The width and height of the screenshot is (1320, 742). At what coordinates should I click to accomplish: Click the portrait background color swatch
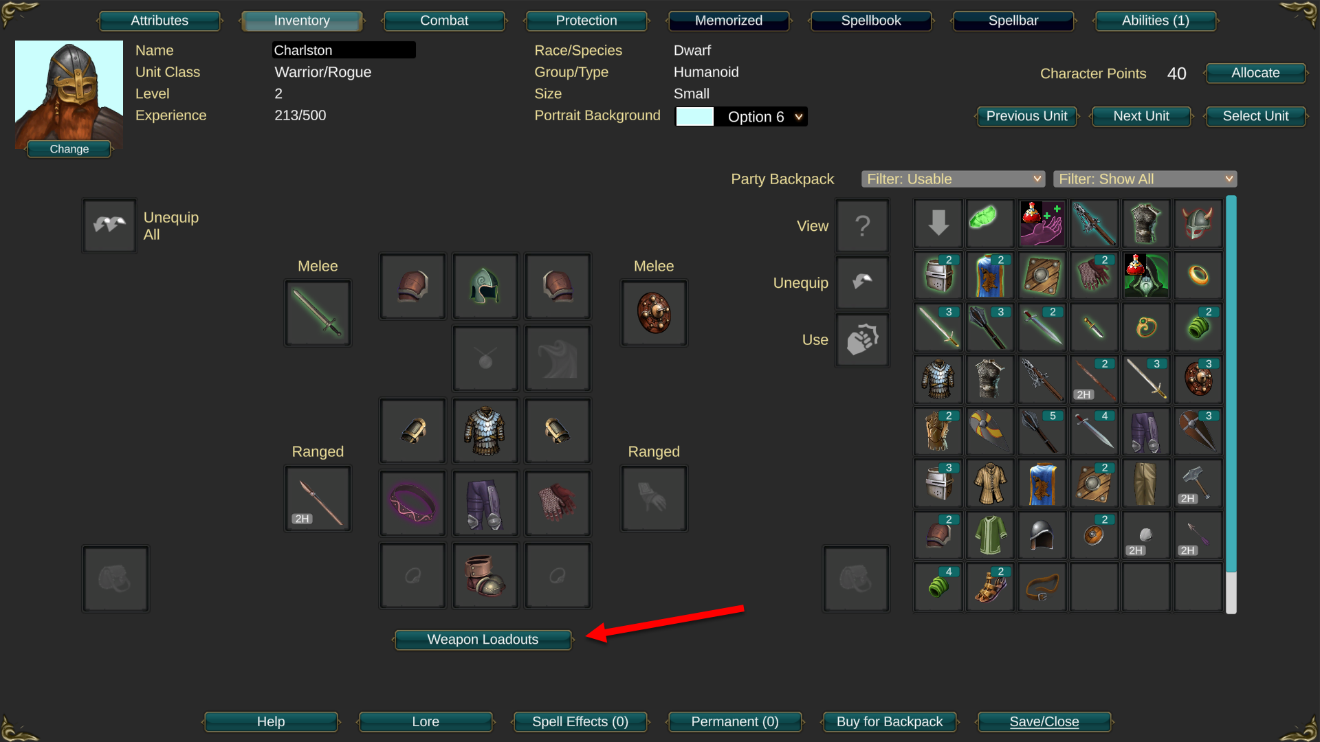click(x=694, y=117)
